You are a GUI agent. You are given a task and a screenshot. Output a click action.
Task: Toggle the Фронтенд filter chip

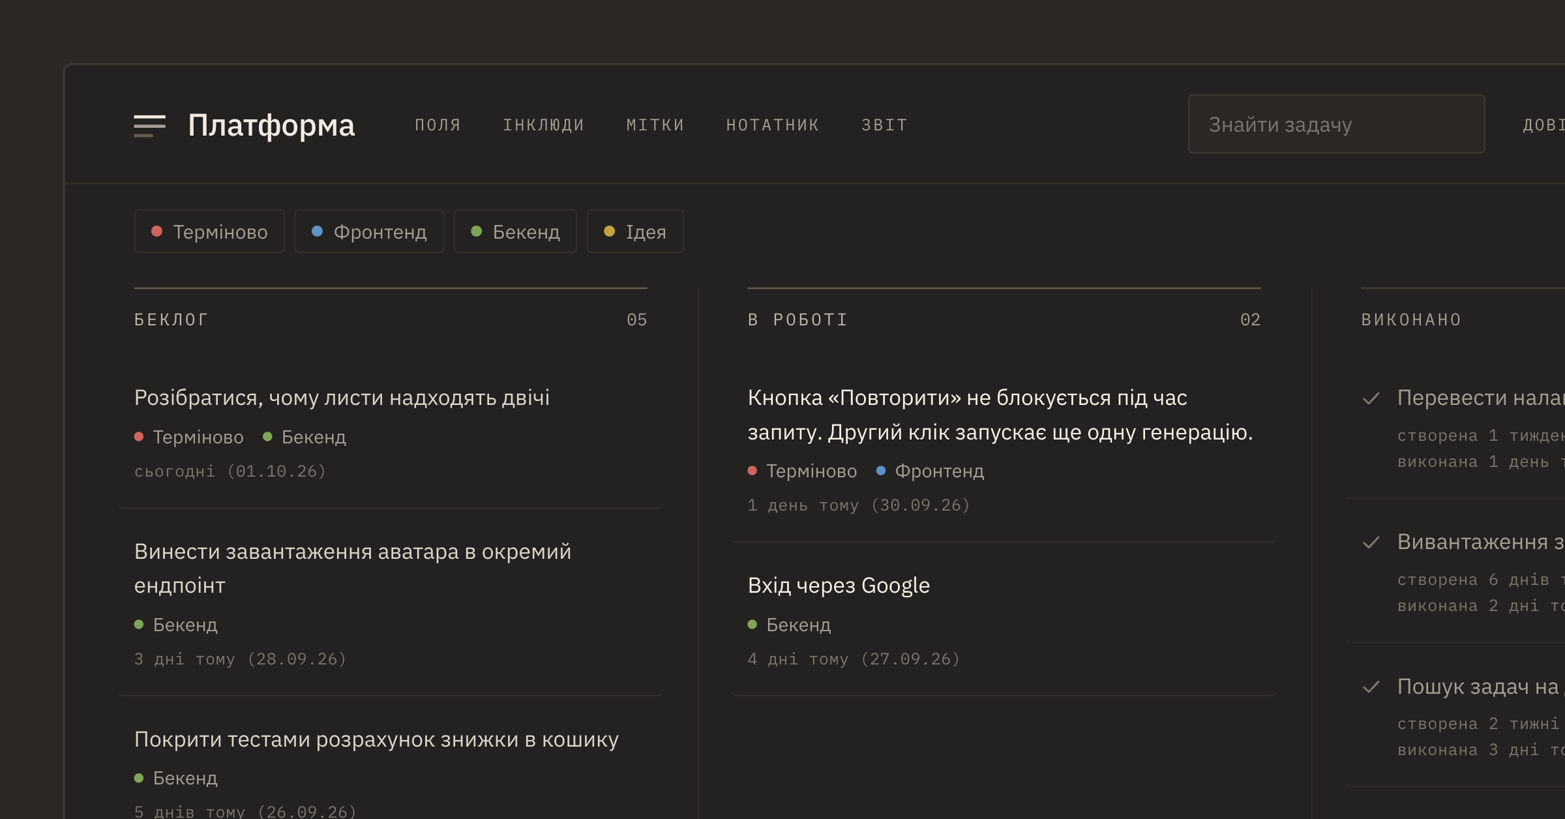tap(369, 231)
